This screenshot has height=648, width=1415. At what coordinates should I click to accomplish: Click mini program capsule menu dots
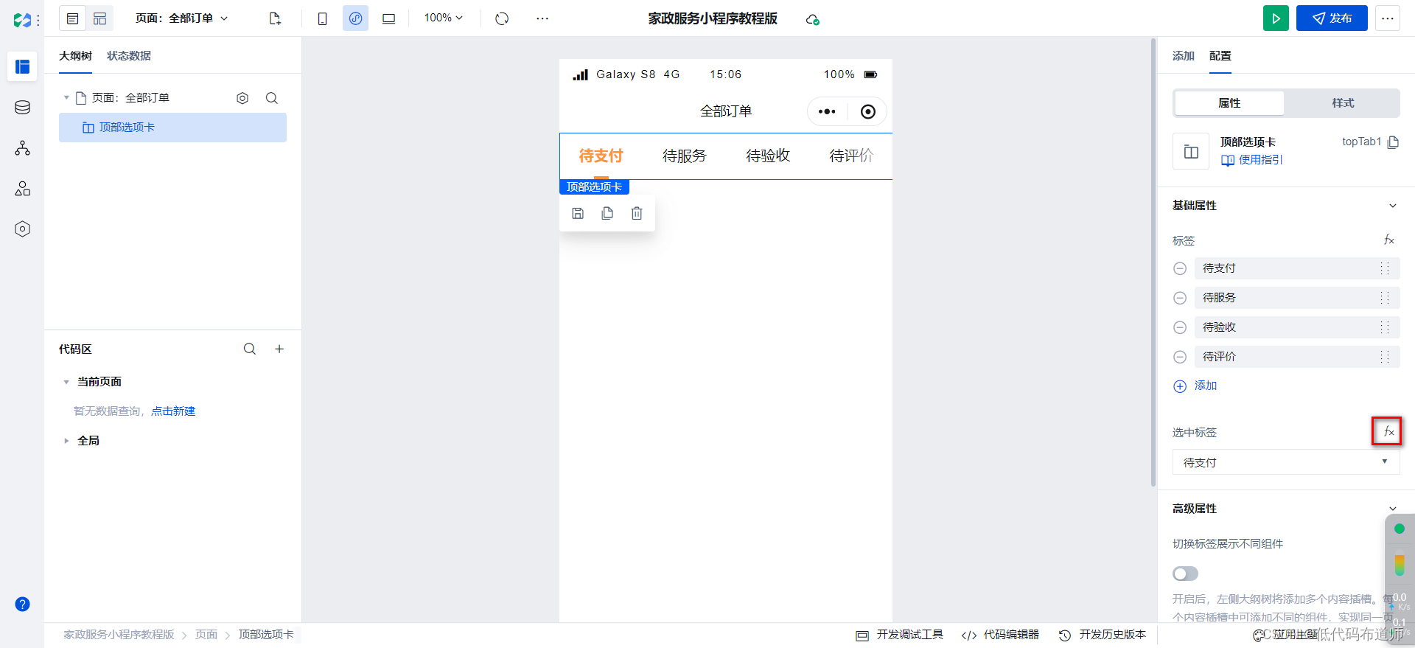(827, 111)
